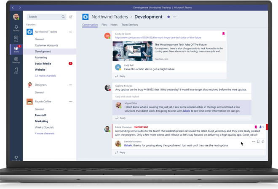Toggle bookmark on Cecily De Crum's post

(x=223, y=34)
